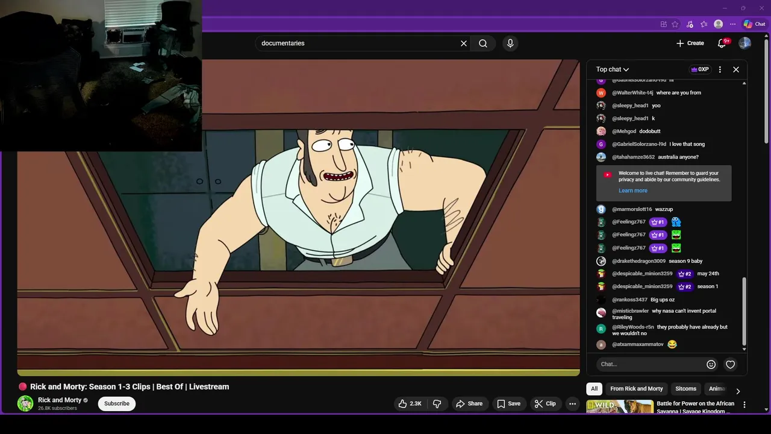Viewport: 771px width, 434px height.
Task: Like the video with 2.3K likes
Action: pos(410,403)
